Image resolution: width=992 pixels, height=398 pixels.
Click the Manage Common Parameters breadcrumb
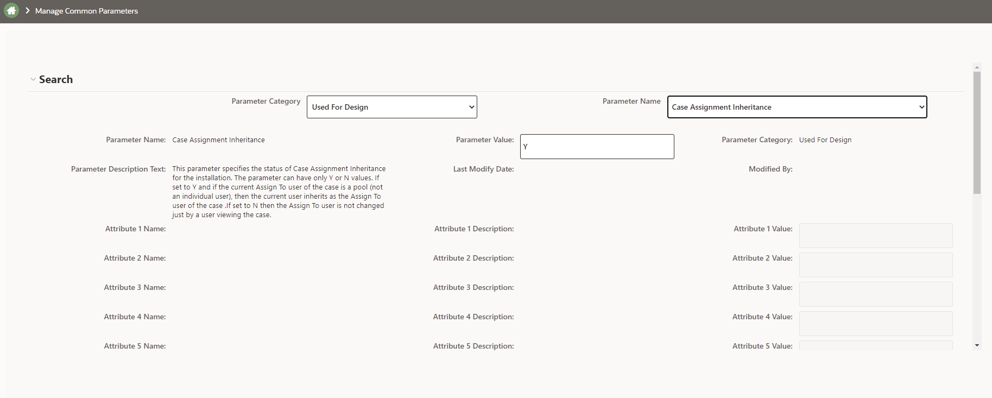point(86,11)
